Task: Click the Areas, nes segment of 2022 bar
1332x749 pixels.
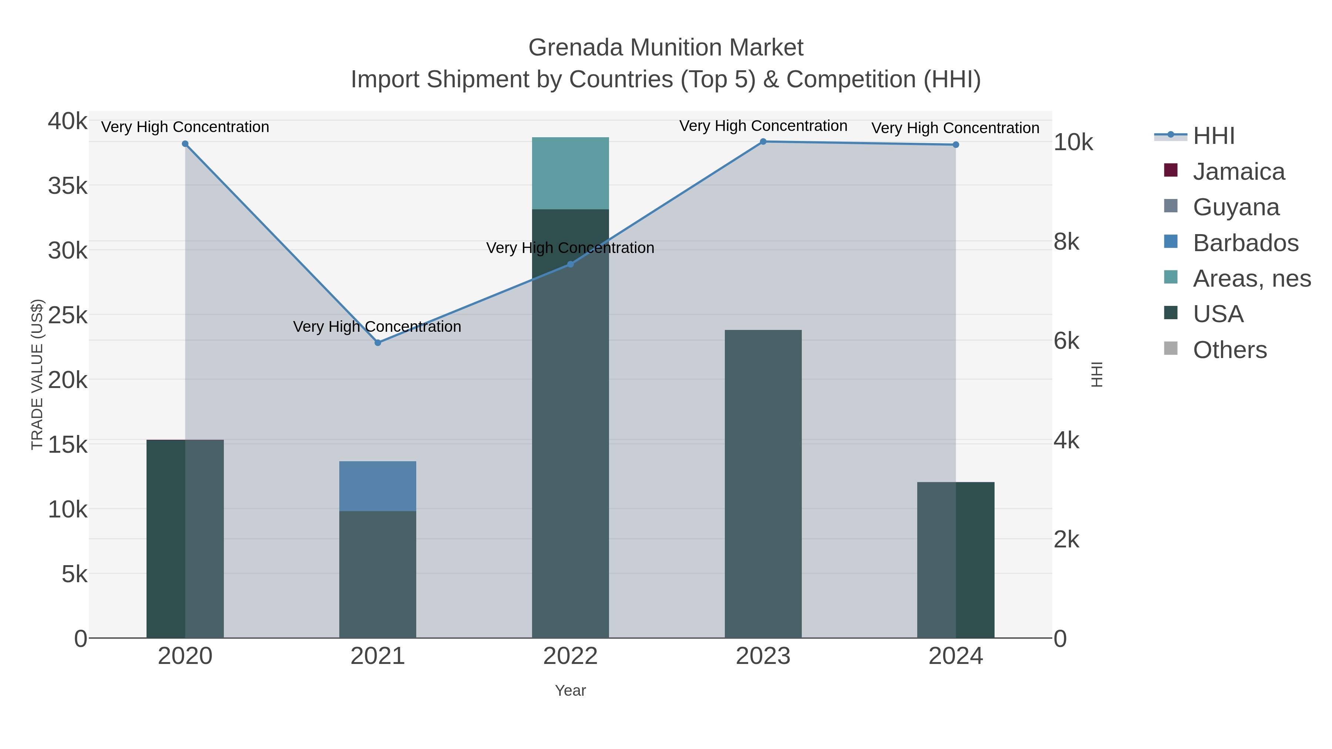Action: (570, 173)
